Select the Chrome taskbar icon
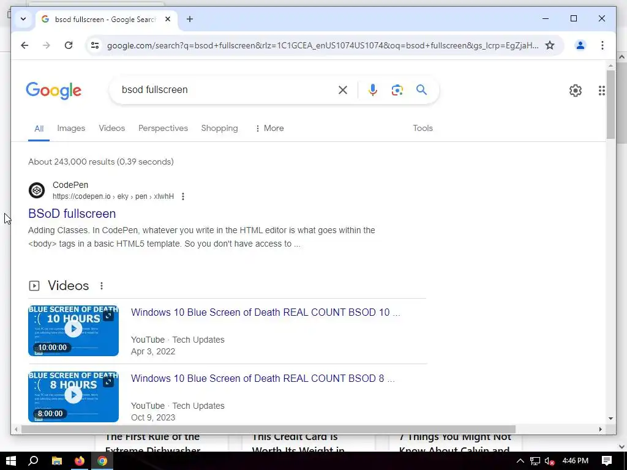This screenshot has height=470, width=627. coord(102,461)
